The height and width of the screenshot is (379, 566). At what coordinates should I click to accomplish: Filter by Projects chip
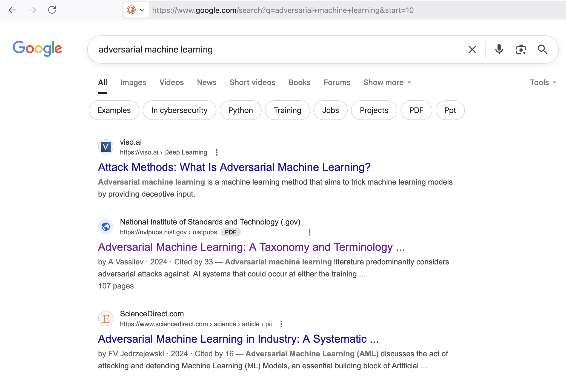point(374,110)
